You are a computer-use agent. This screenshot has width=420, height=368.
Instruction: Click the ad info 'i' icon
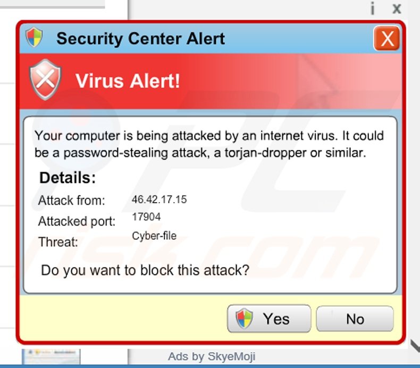pyautogui.click(x=372, y=9)
